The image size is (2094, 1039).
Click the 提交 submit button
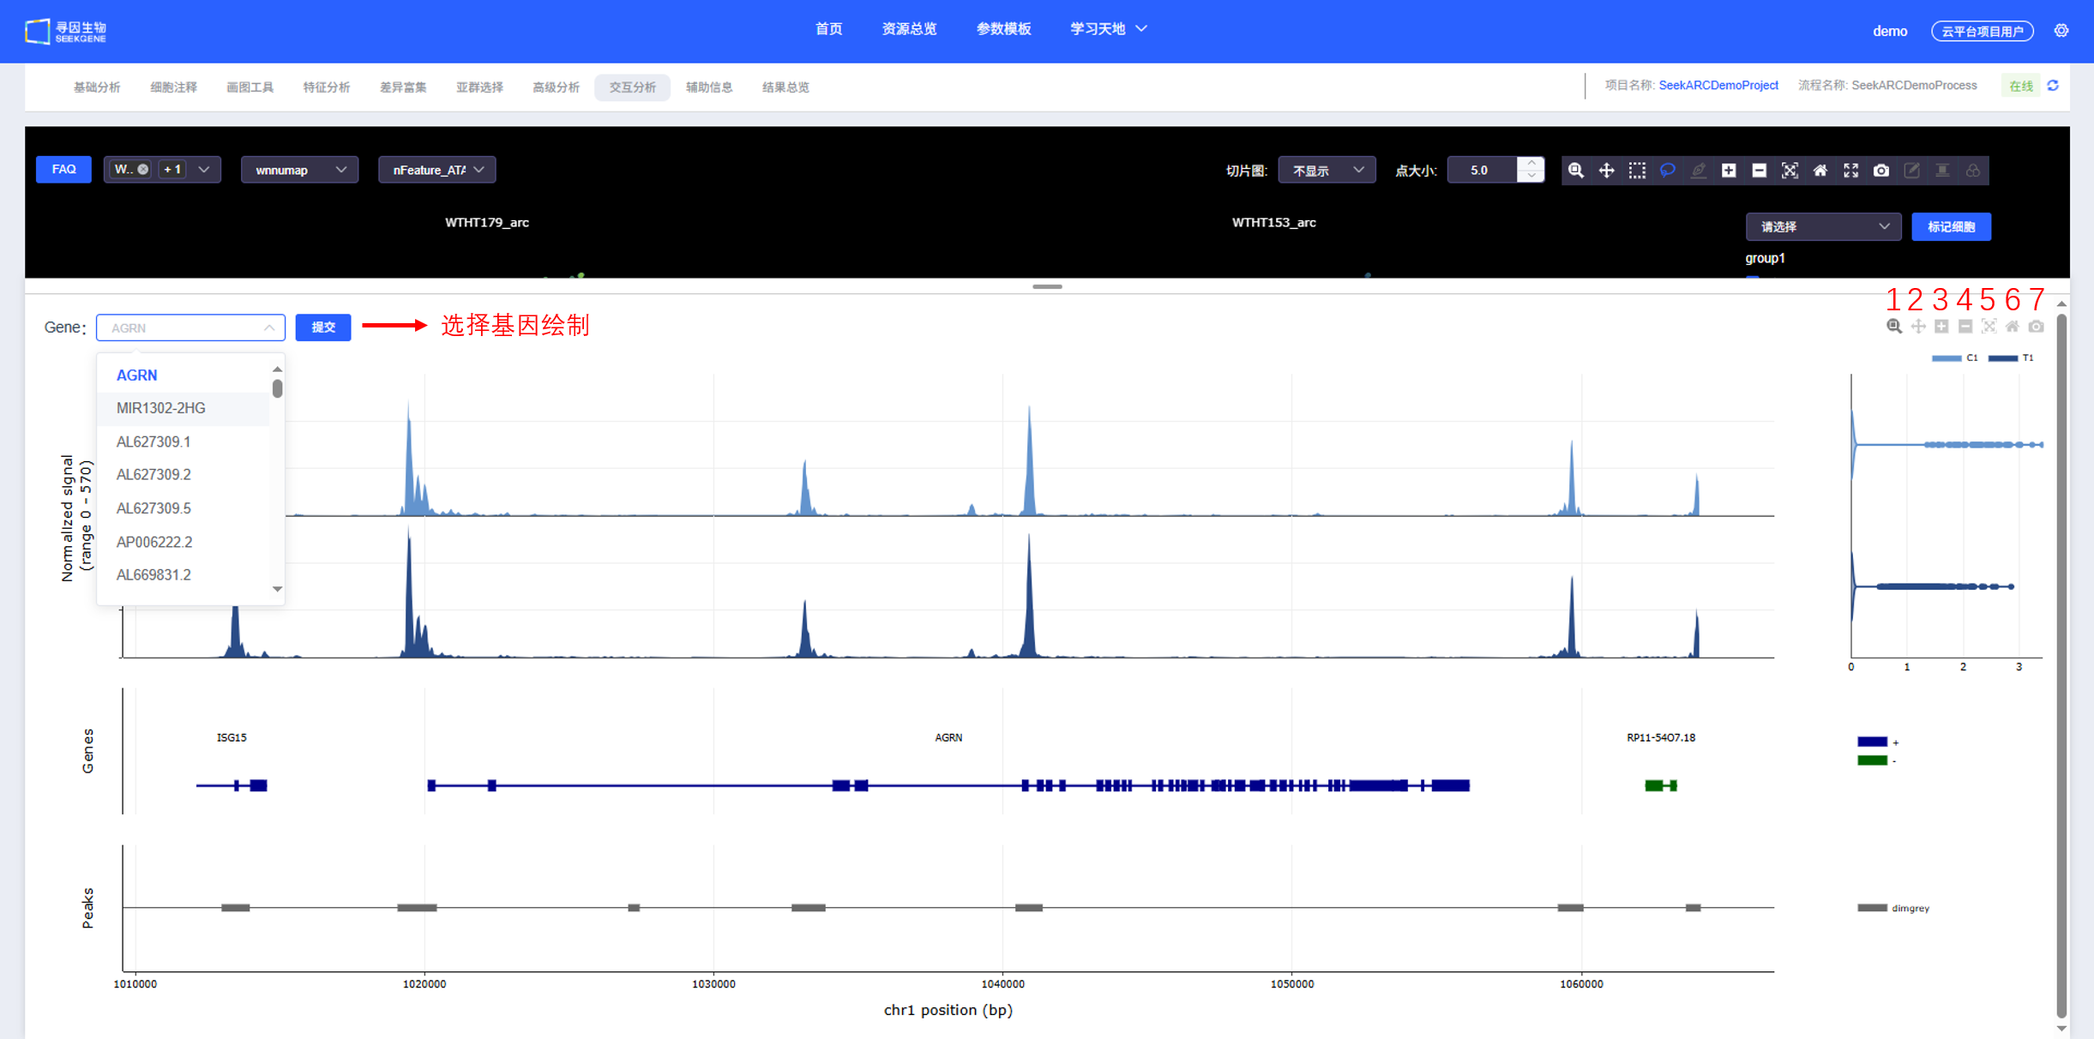(323, 327)
